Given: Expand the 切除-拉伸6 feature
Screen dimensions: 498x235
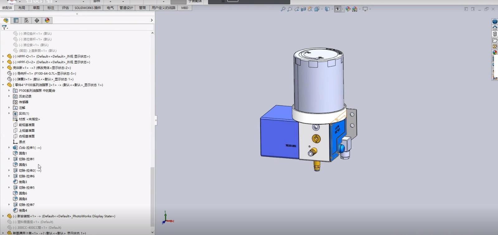Looking at the screenshot, I should coord(9,176).
